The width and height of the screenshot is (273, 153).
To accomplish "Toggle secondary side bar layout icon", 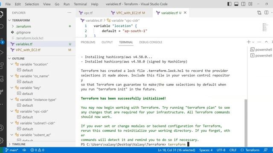I will (x=243, y=4).
